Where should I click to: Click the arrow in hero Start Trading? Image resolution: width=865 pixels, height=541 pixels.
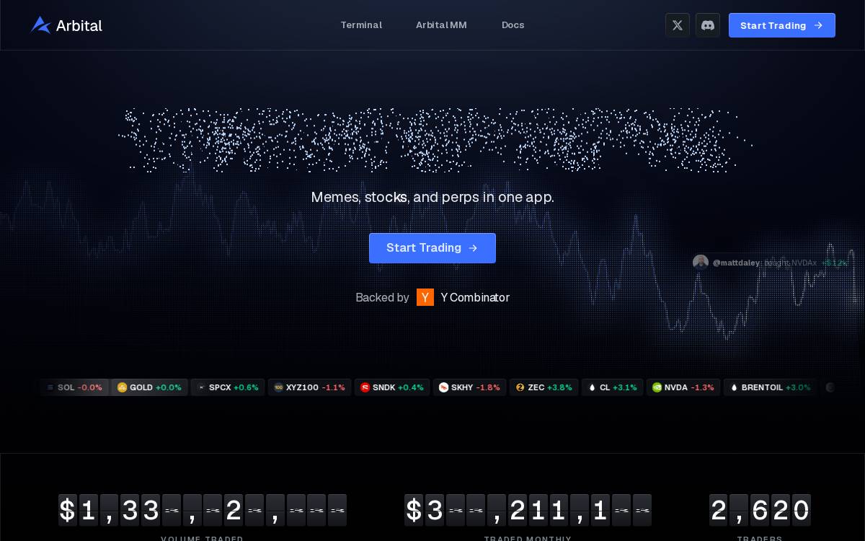(x=473, y=248)
